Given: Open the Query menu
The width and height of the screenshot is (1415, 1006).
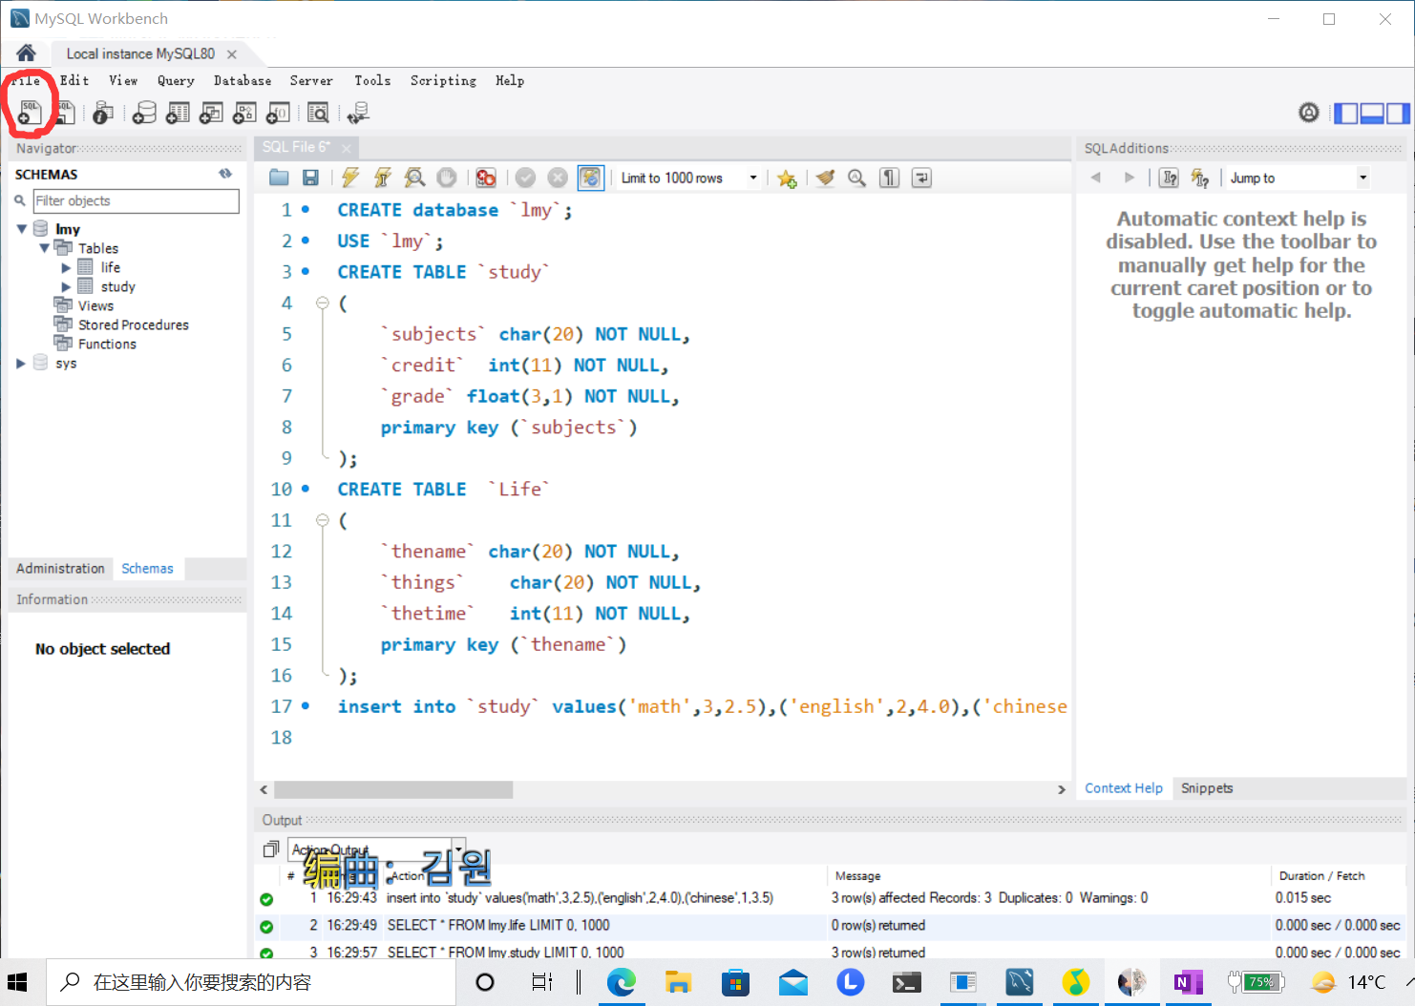Looking at the screenshot, I should coord(176,80).
